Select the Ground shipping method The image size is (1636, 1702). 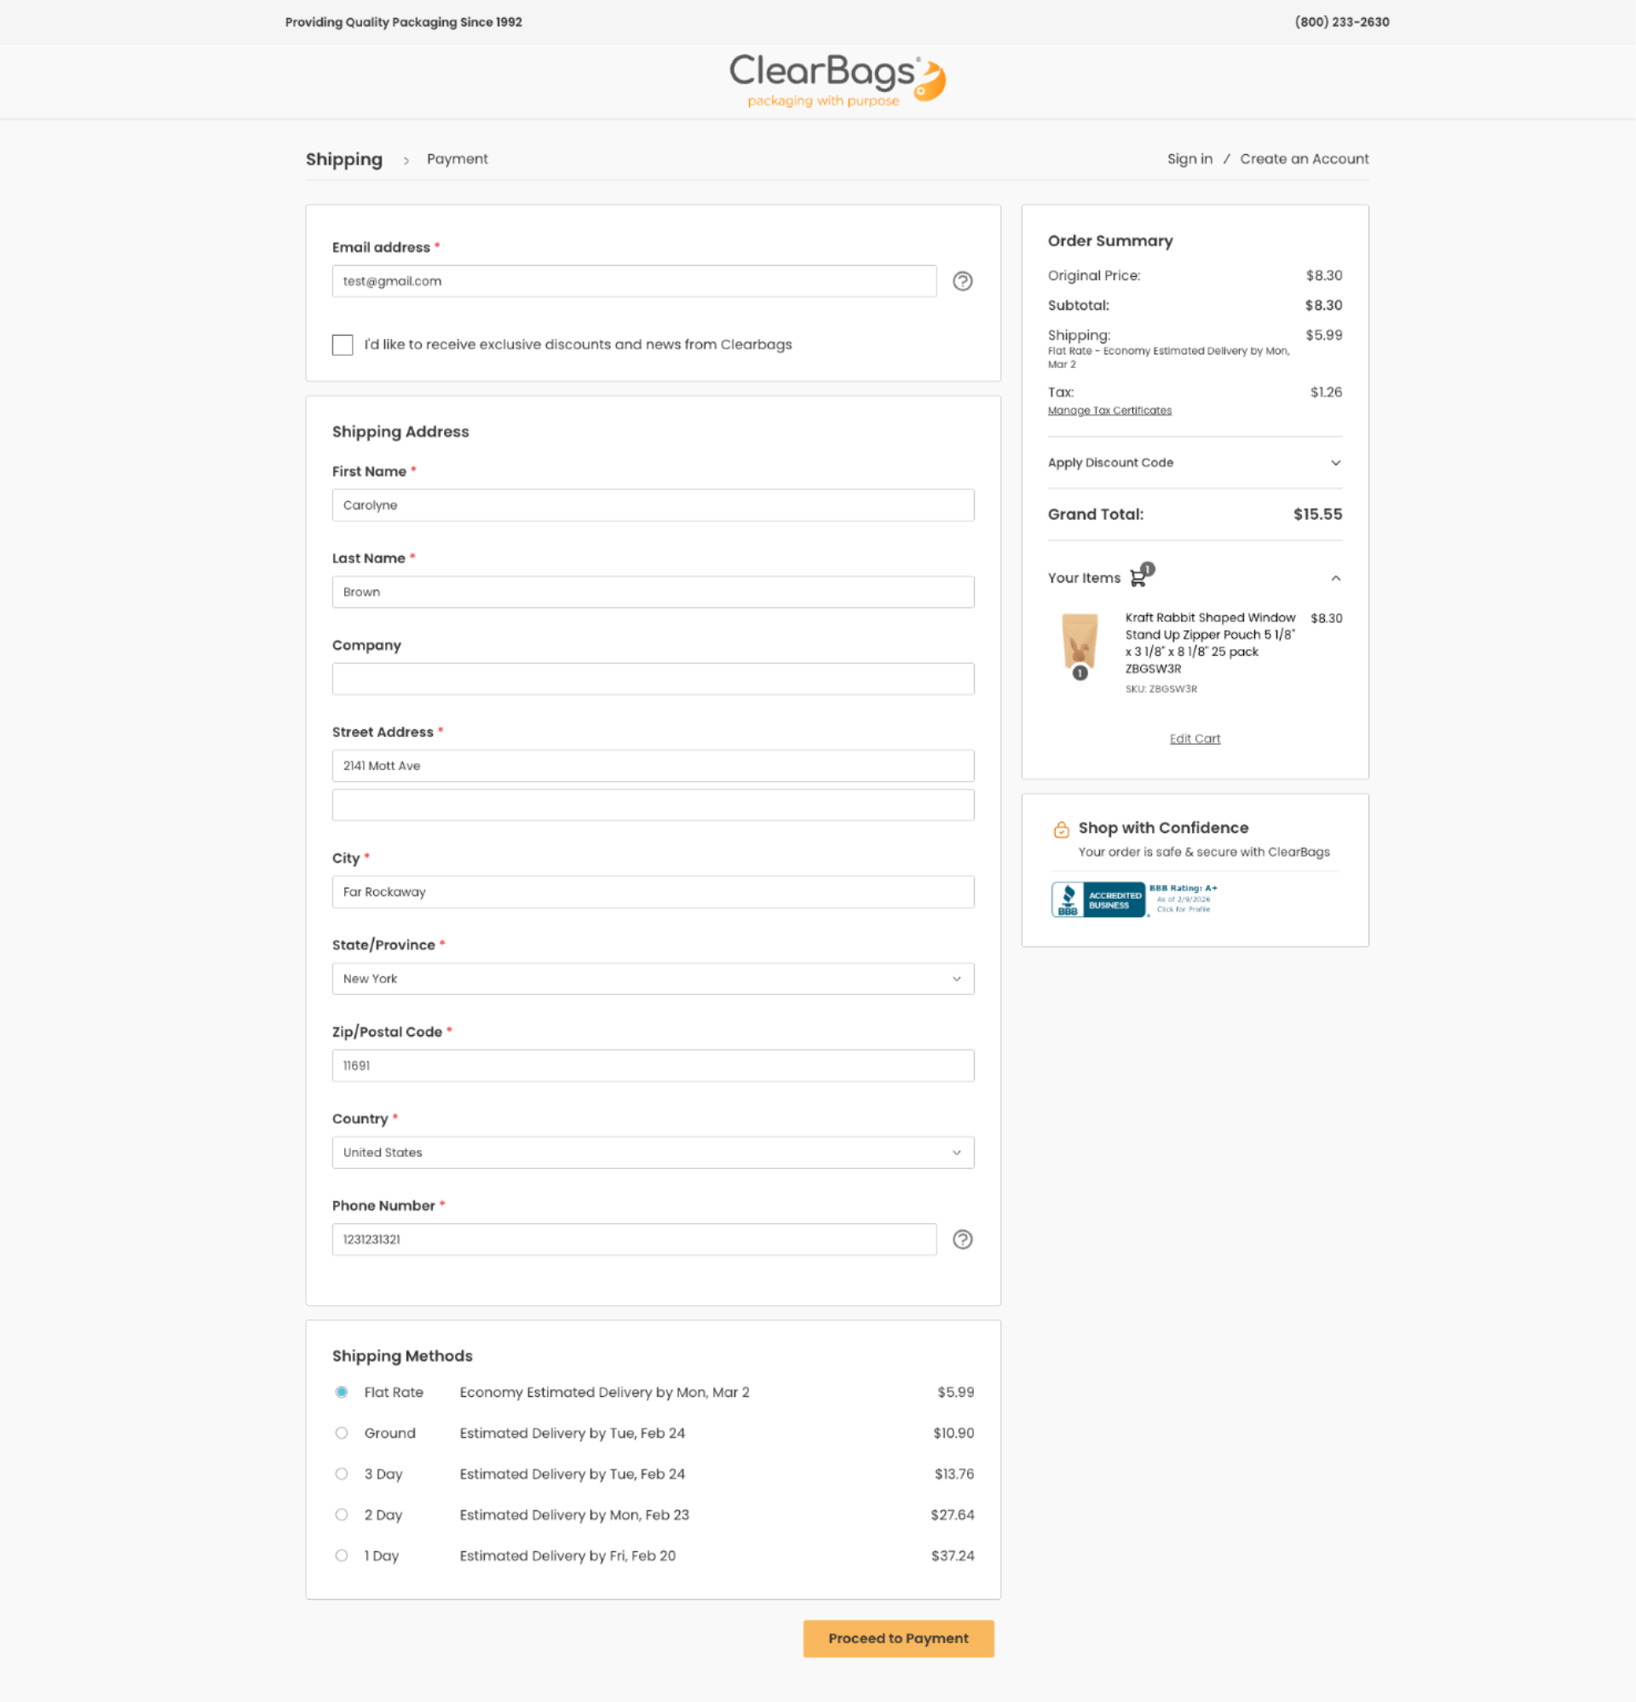tap(342, 1433)
